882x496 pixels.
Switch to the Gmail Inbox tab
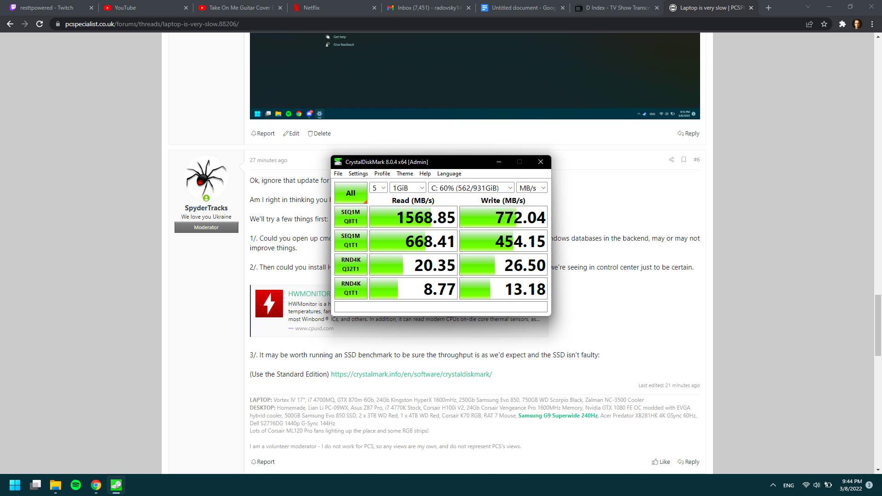[x=430, y=8]
